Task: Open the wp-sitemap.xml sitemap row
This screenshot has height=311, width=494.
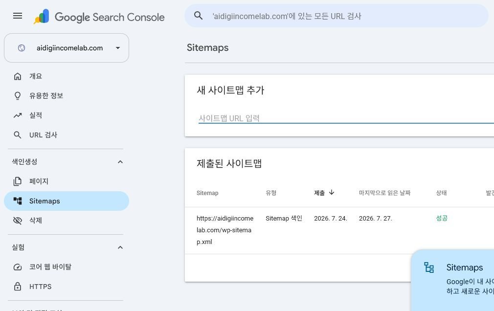Action: 339,230
